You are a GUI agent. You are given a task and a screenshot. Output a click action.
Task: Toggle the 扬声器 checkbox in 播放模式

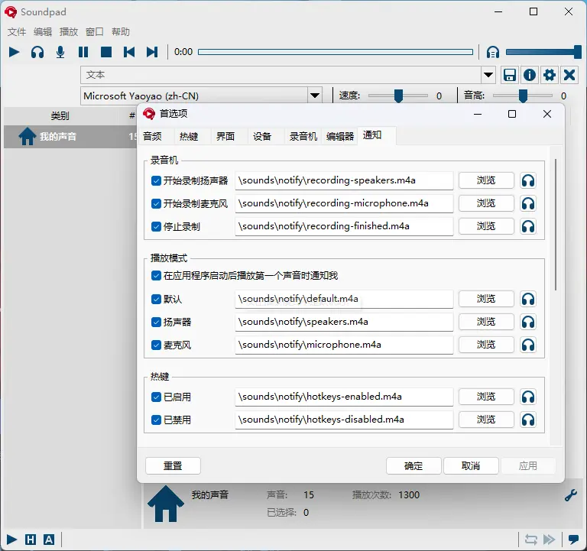156,322
